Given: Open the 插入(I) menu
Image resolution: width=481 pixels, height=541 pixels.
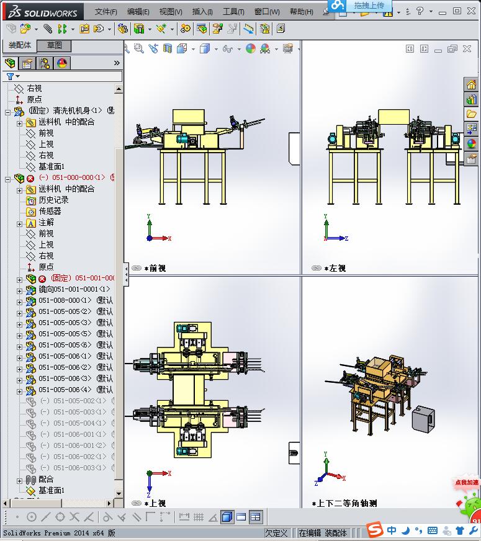Looking at the screenshot, I should tap(202, 12).
